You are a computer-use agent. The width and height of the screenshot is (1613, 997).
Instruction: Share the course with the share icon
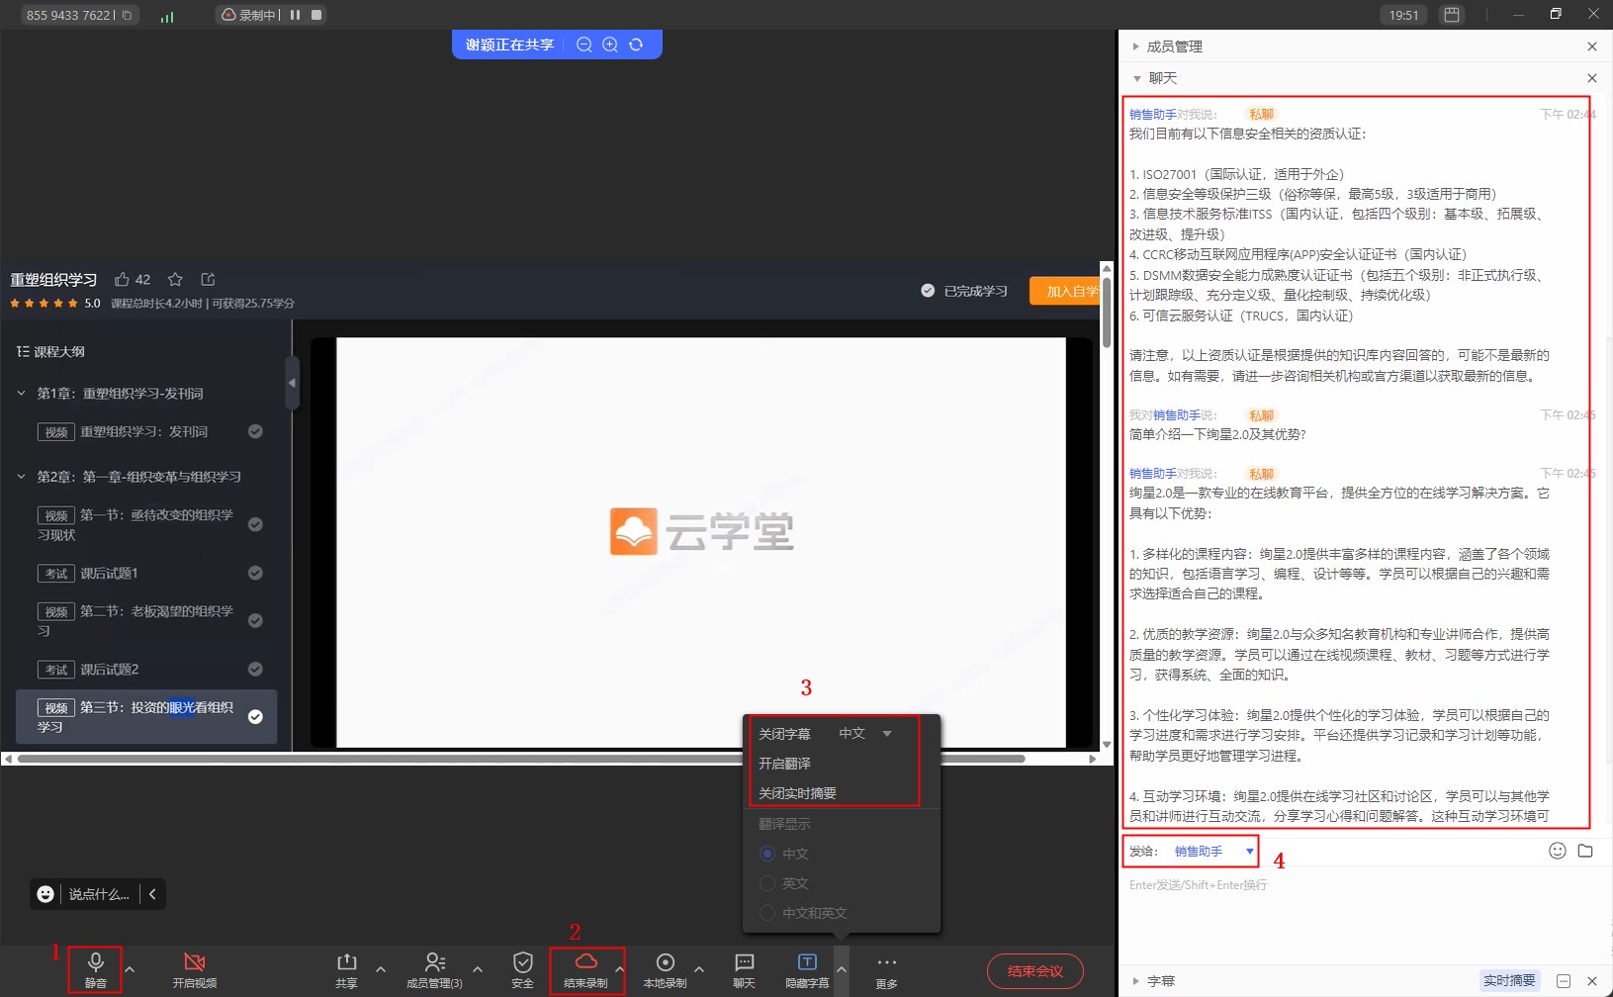coord(208,279)
